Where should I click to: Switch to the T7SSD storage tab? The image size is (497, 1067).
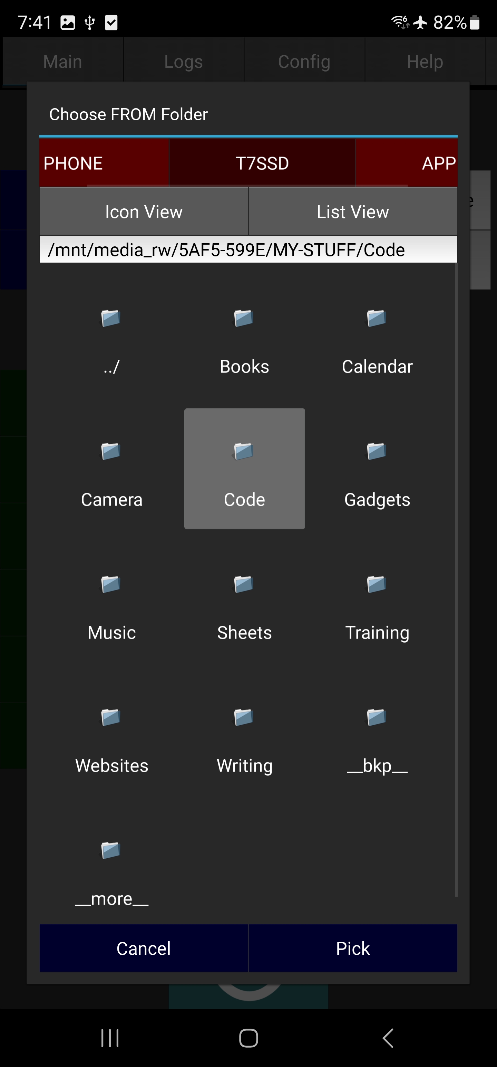(262, 163)
